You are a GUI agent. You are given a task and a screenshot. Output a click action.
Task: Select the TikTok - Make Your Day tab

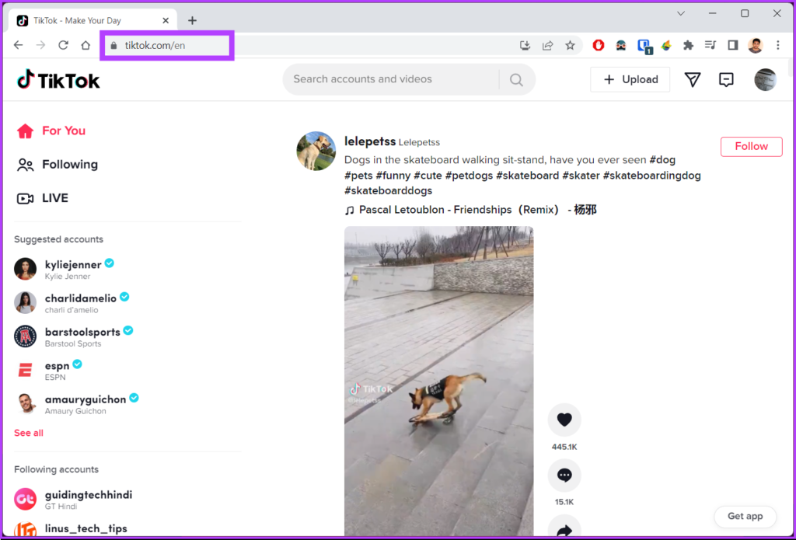(x=94, y=21)
